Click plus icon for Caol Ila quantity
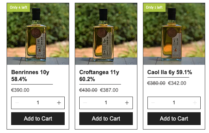 tap(195, 103)
